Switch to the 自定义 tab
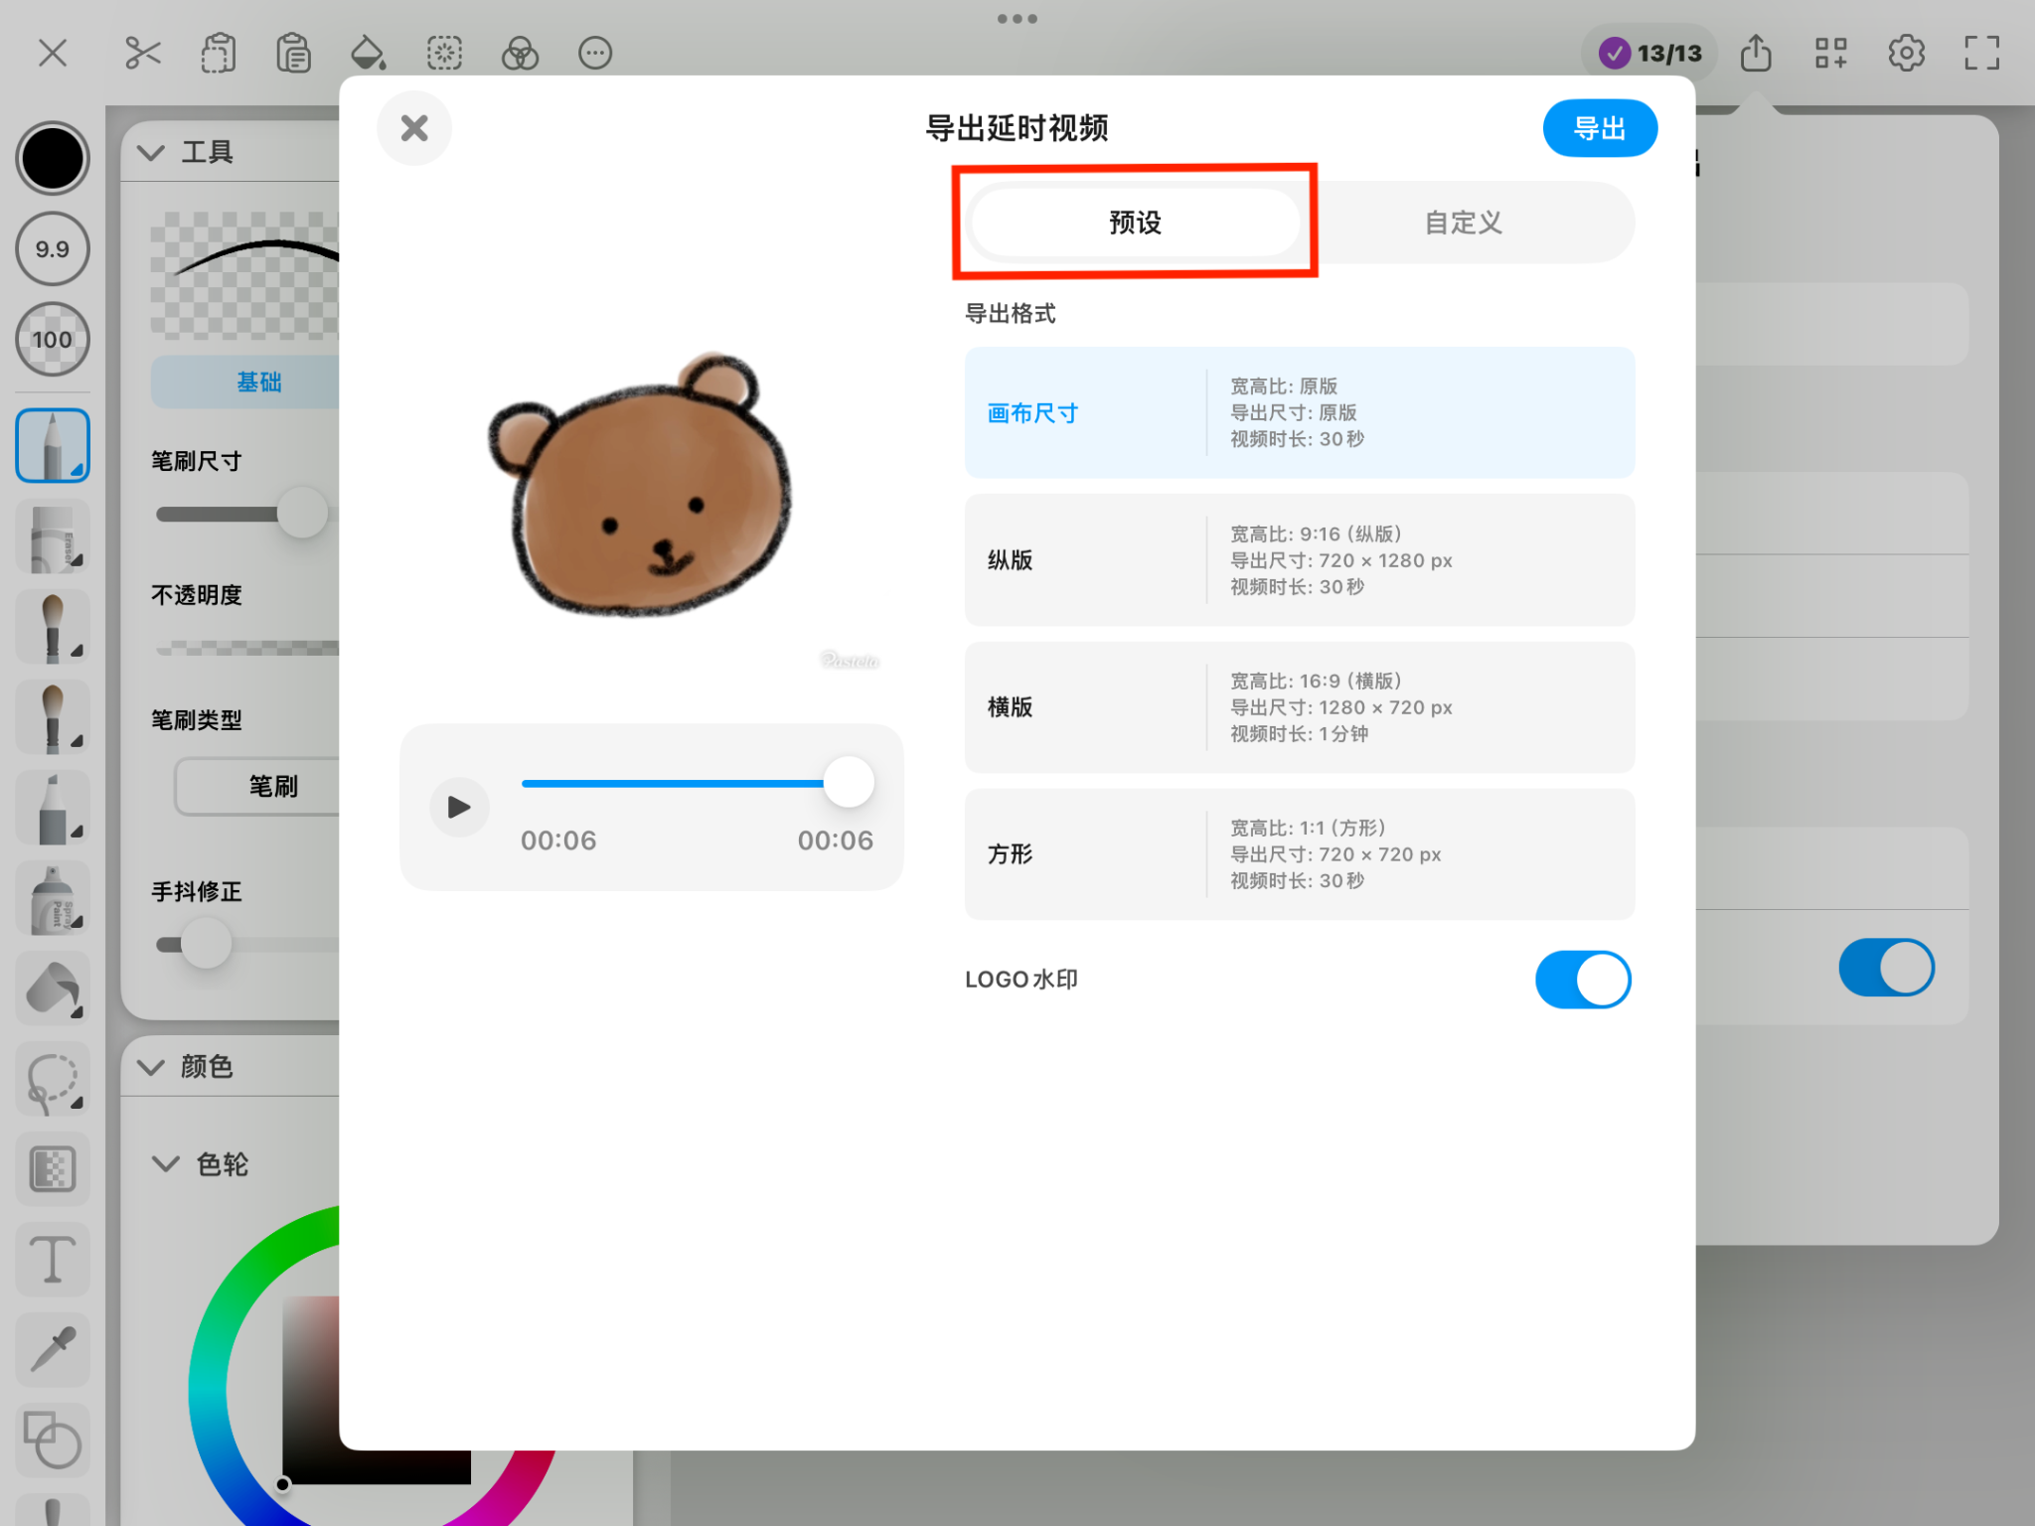 [x=1463, y=223]
